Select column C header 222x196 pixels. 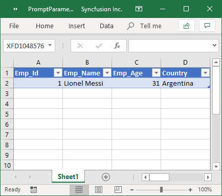[137, 63]
